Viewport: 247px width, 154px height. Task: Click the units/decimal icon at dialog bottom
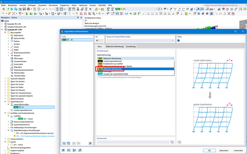[69, 150]
